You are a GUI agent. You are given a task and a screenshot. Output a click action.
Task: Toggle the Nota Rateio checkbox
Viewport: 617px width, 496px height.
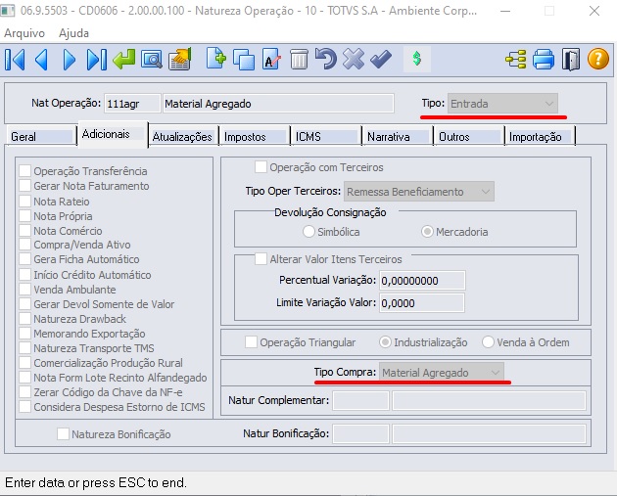[24, 201]
